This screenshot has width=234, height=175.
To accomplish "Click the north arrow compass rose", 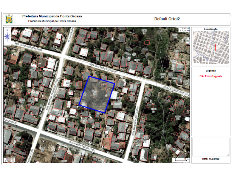I will [x=8, y=36].
